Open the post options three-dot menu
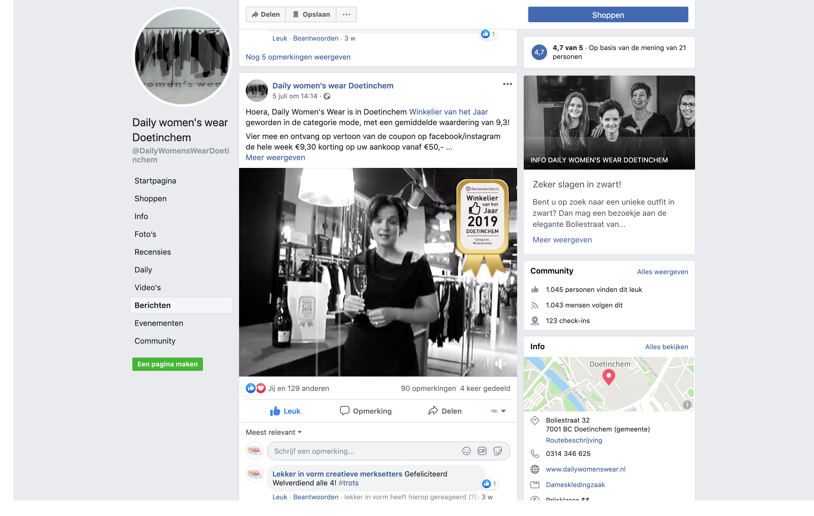 507,84
